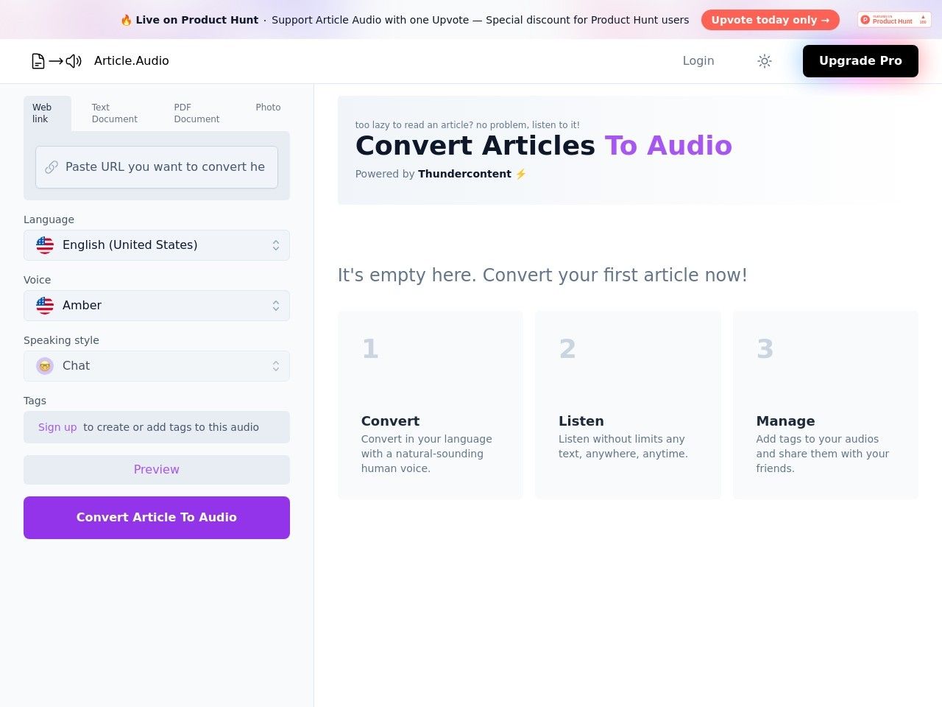Toggle the light/dark theme sun icon
The image size is (942, 707).
(x=765, y=61)
